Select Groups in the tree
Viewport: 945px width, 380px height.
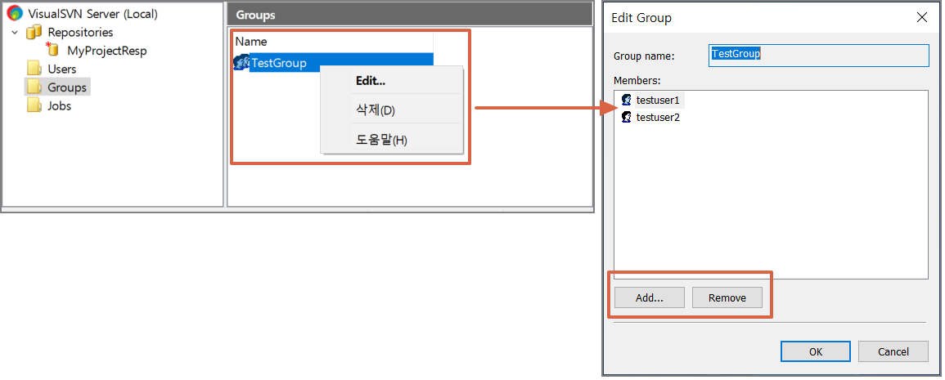point(67,87)
